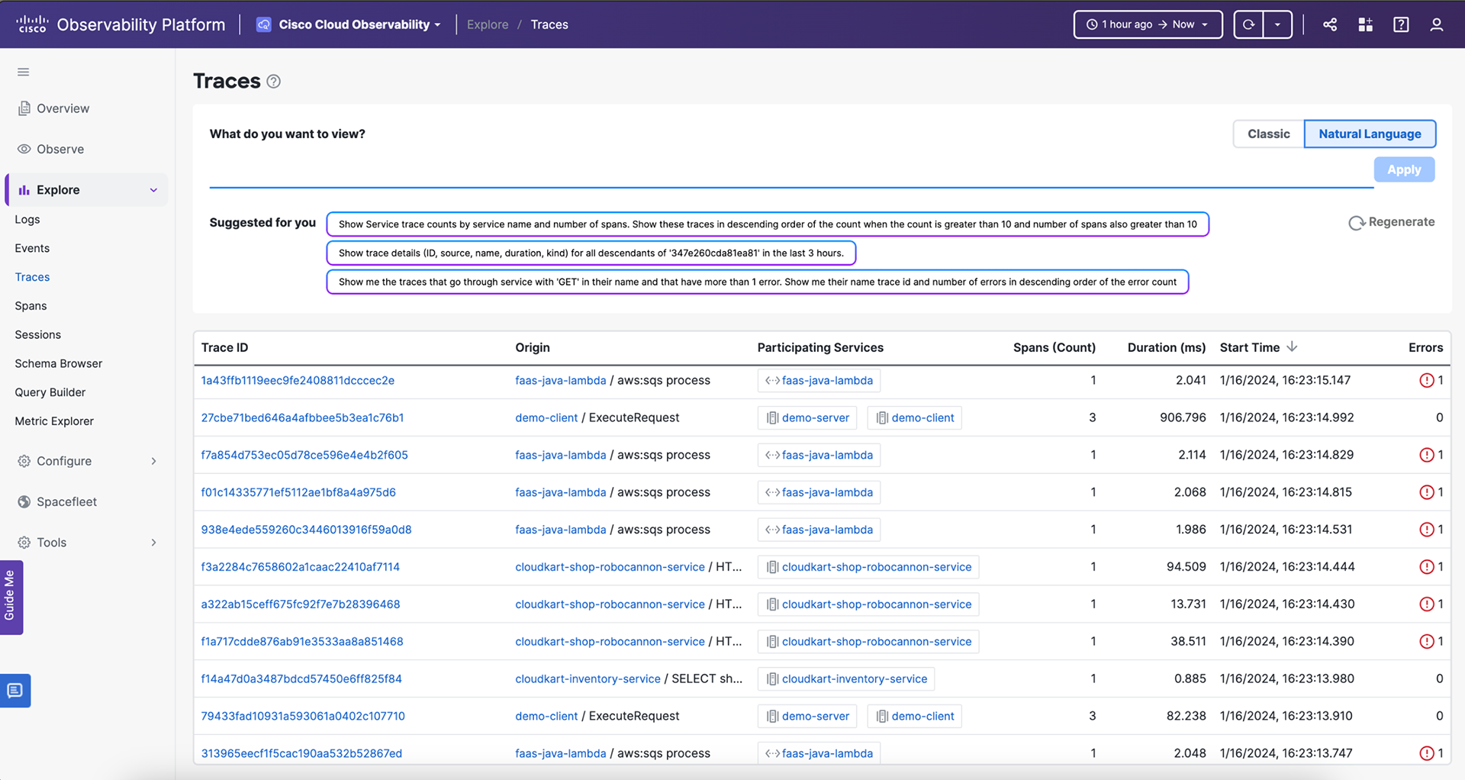Image resolution: width=1465 pixels, height=780 pixels.
Task: Click the Overview document icon in sidebar
Action: coord(24,108)
